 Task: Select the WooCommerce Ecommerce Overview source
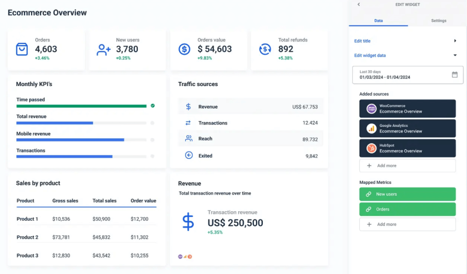(407, 109)
